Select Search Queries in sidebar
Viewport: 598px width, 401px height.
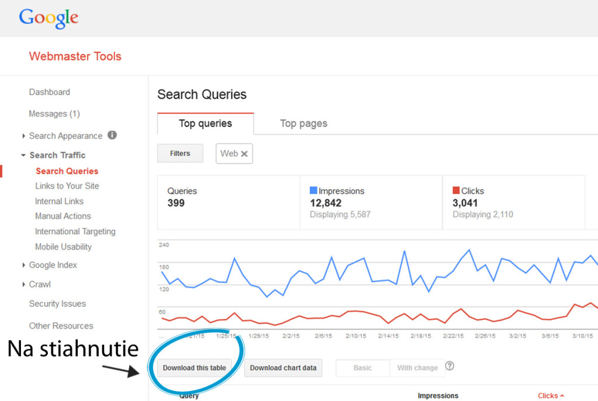tap(67, 171)
